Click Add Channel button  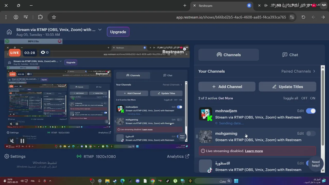click(x=227, y=87)
